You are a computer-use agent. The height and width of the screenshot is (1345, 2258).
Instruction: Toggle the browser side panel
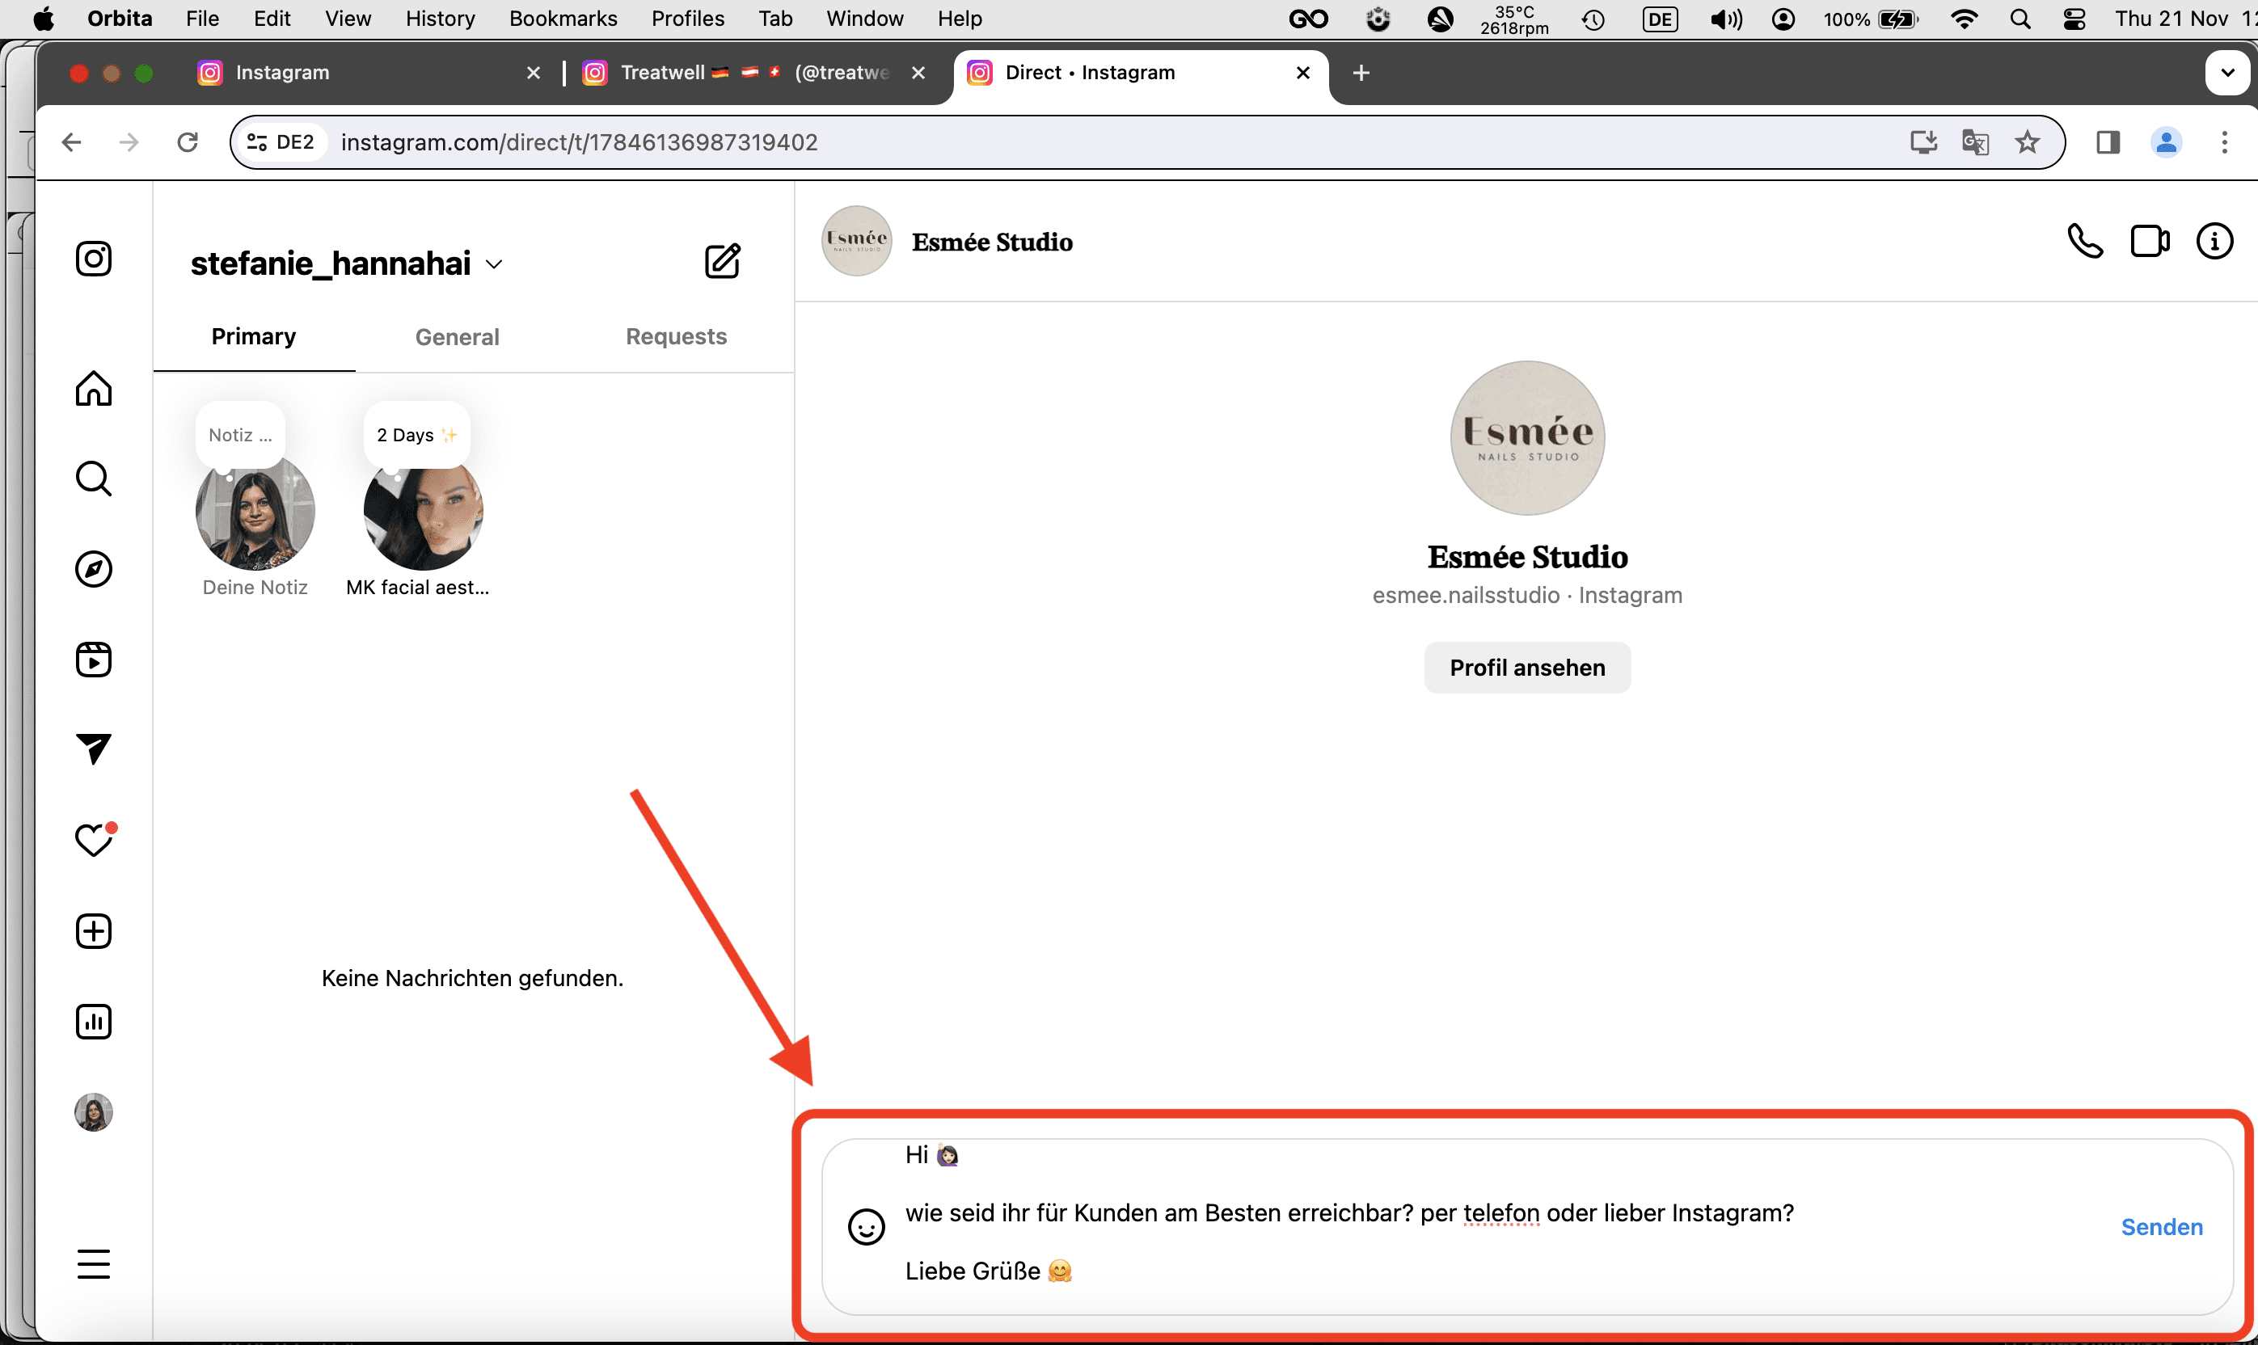pos(2108,142)
